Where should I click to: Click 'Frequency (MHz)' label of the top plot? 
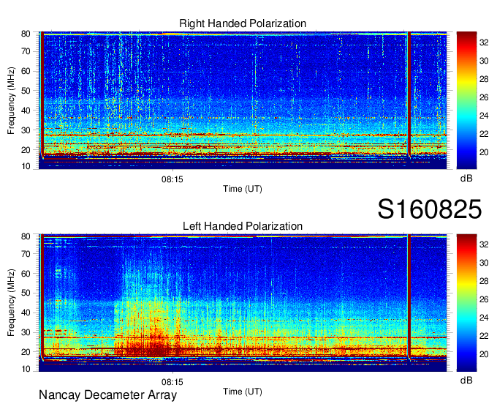(x=11, y=100)
